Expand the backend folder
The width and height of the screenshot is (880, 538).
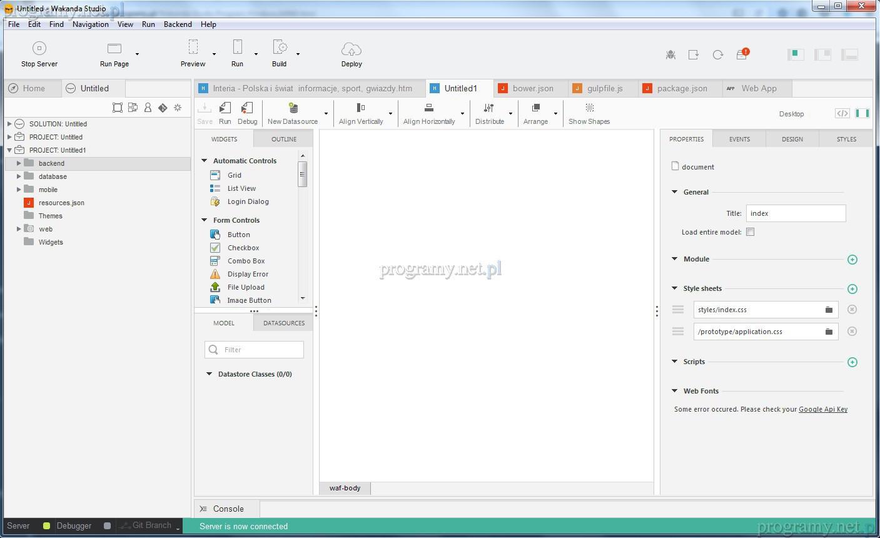tap(19, 163)
